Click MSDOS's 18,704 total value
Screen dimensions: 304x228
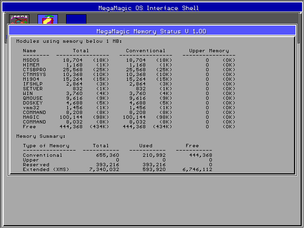(73, 60)
